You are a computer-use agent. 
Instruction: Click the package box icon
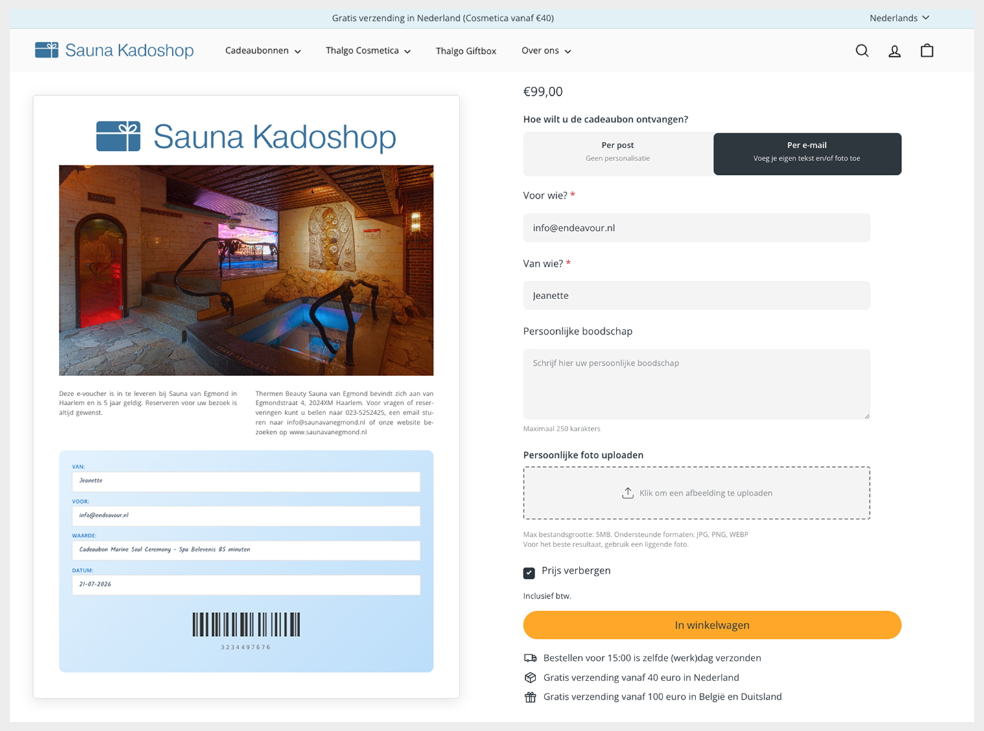[530, 677]
